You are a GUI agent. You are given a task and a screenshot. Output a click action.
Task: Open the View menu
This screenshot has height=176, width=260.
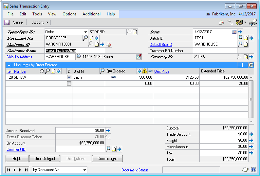tap(52, 14)
